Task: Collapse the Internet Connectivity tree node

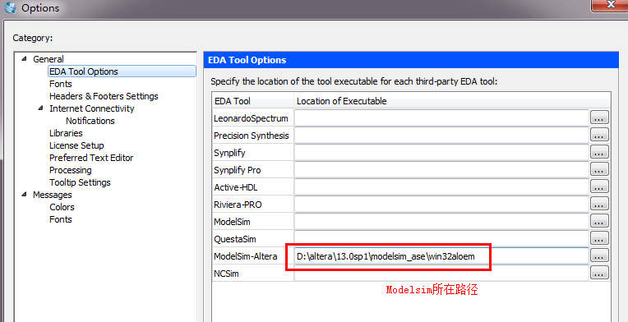Action: [41, 108]
